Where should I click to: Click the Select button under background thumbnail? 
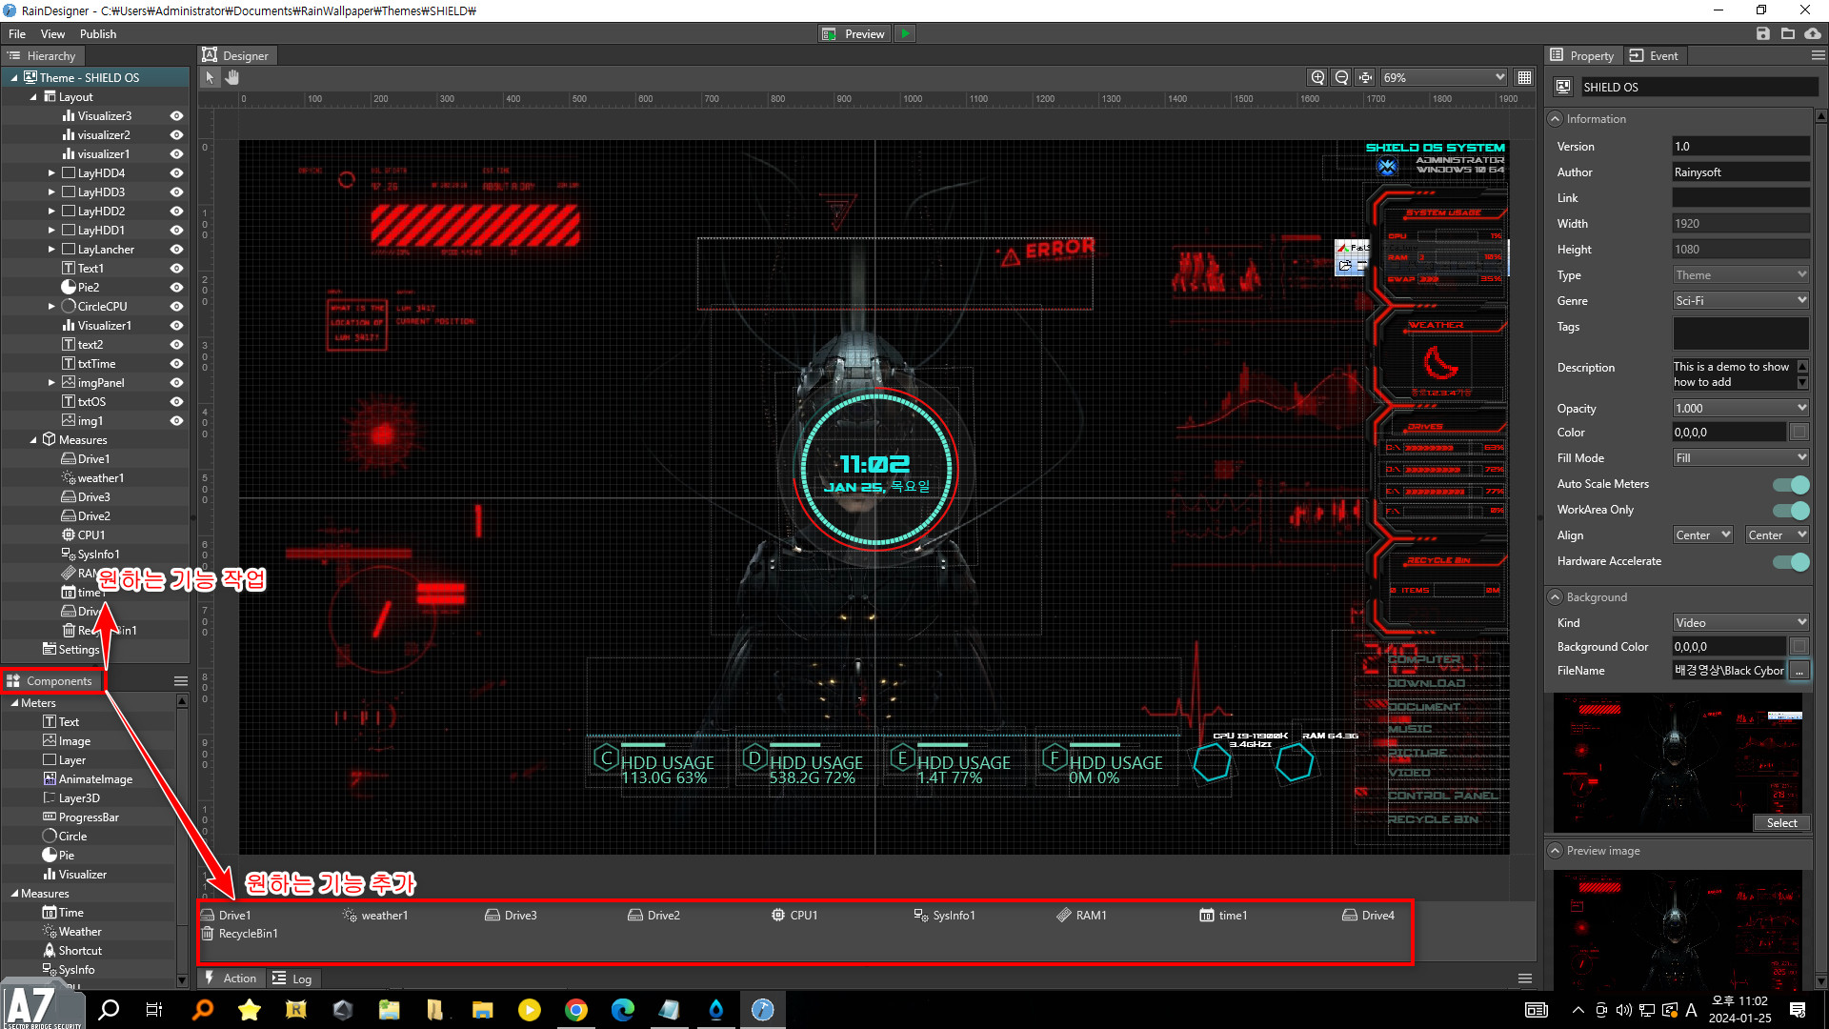(x=1781, y=823)
